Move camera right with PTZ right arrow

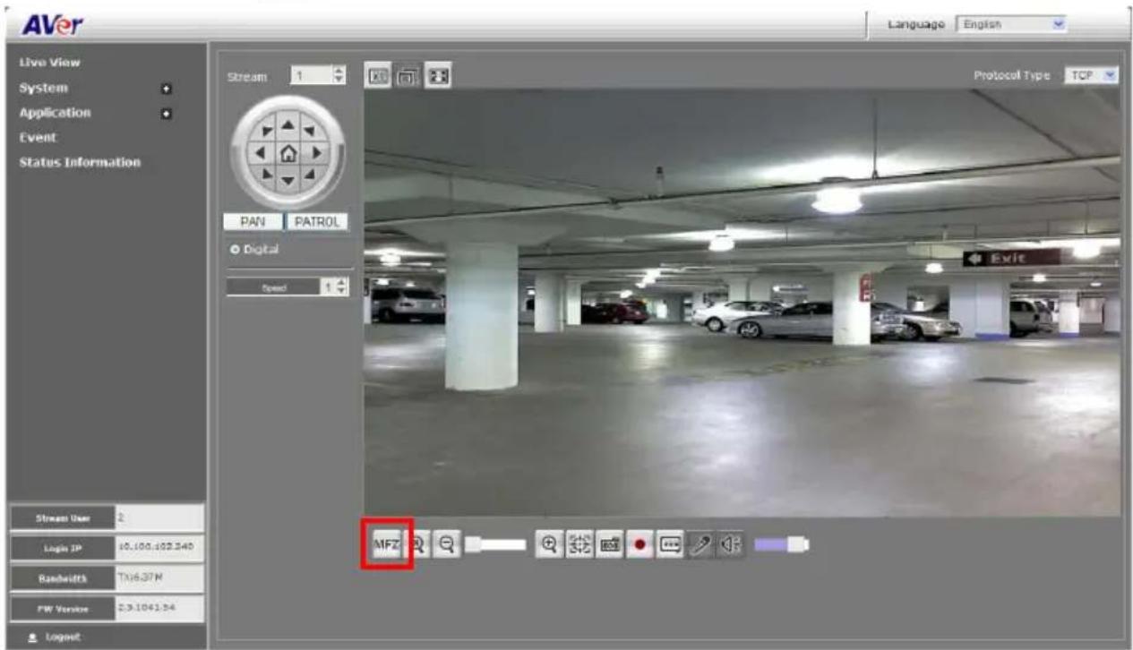click(x=316, y=155)
